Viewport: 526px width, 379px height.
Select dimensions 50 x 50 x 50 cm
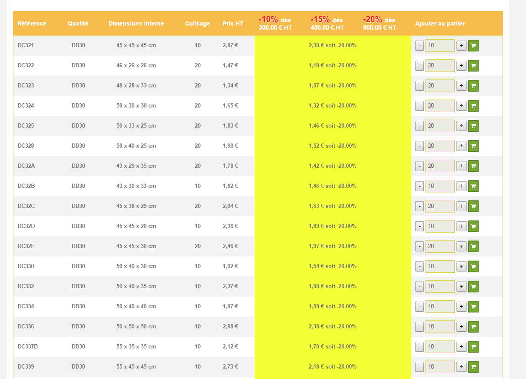point(136,327)
